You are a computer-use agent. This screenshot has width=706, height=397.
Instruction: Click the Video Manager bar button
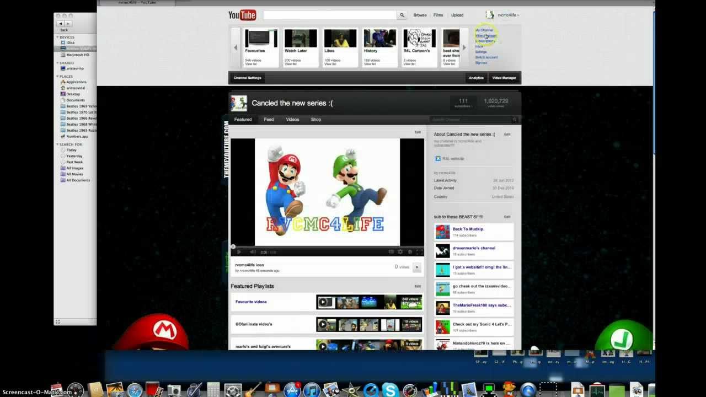[x=504, y=78]
